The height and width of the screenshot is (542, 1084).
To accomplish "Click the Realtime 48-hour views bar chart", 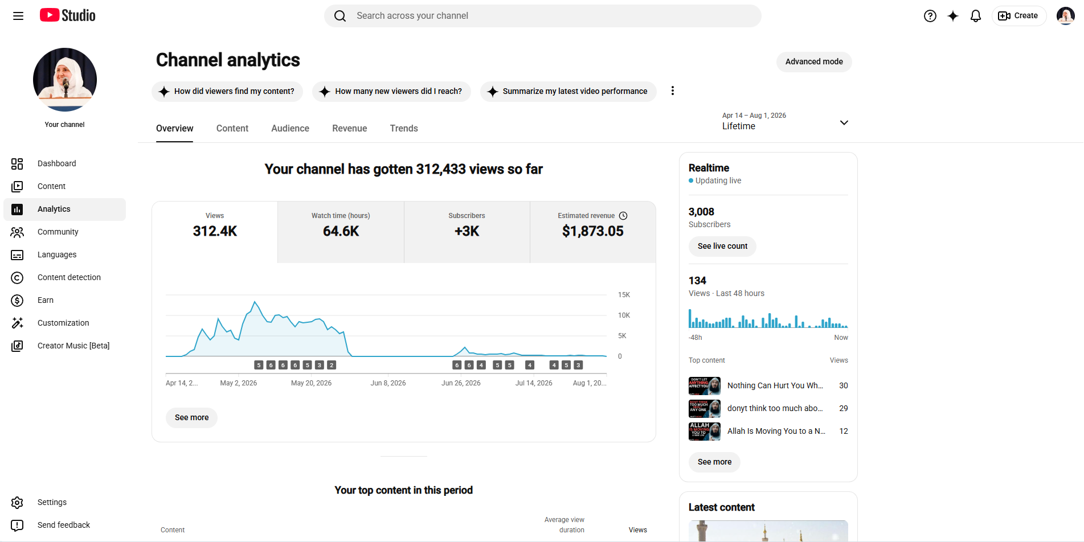I will pyautogui.click(x=768, y=318).
